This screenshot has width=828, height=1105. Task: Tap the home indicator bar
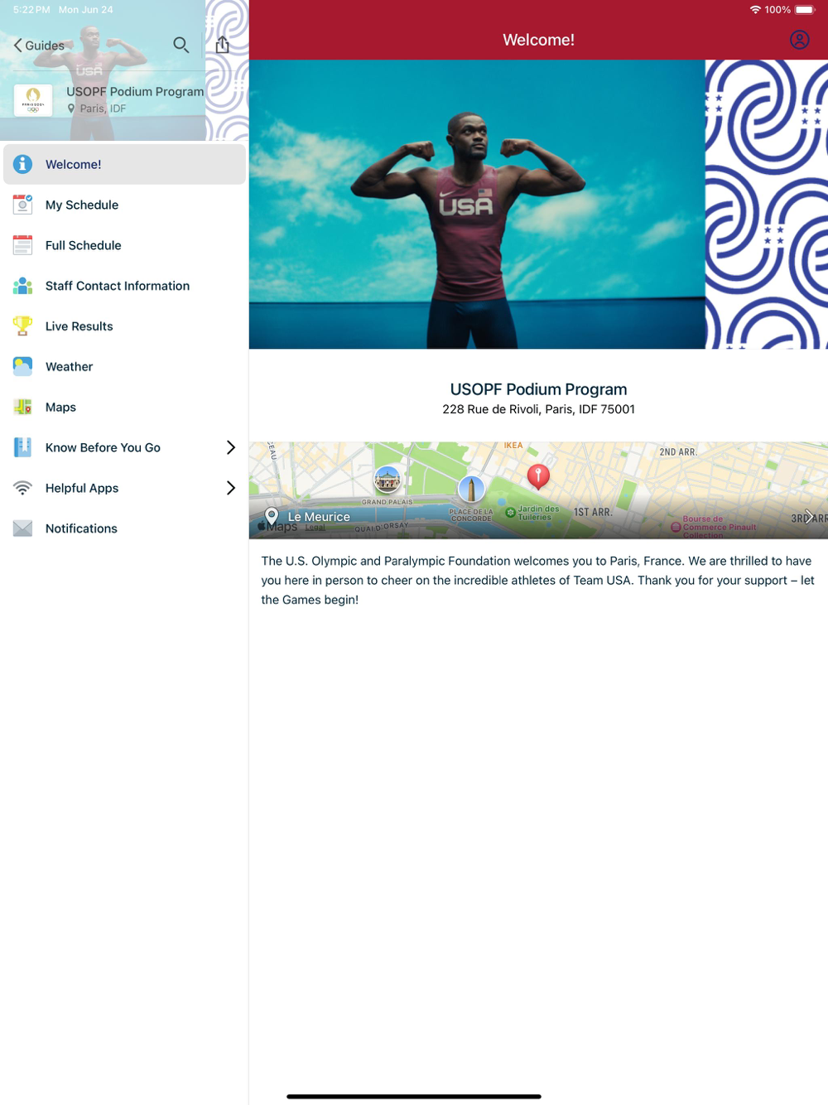click(x=414, y=1096)
